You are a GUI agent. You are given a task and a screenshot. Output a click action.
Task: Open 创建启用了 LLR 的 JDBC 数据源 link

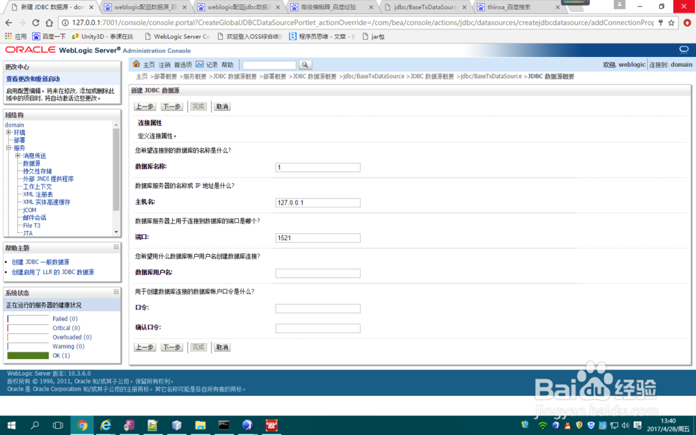pyautogui.click(x=53, y=272)
